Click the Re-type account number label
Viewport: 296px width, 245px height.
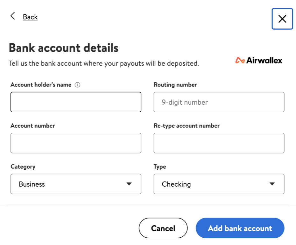tap(187, 126)
